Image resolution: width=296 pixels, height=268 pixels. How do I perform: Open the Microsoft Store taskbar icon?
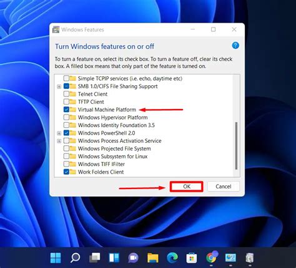click(192, 258)
